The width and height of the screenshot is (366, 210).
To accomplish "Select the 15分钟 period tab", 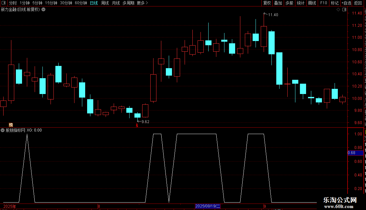I will click(51, 3).
